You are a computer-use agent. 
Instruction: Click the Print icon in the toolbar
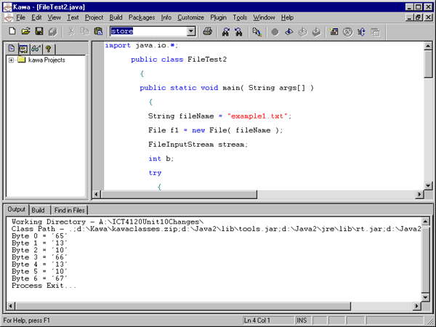[207, 31]
